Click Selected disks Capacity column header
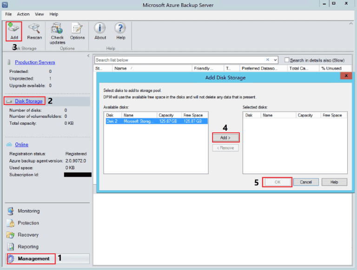 (308, 115)
